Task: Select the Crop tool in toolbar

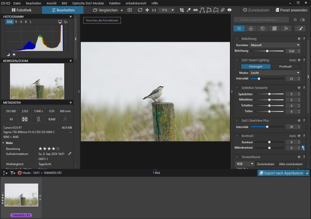Action: click(182, 10)
